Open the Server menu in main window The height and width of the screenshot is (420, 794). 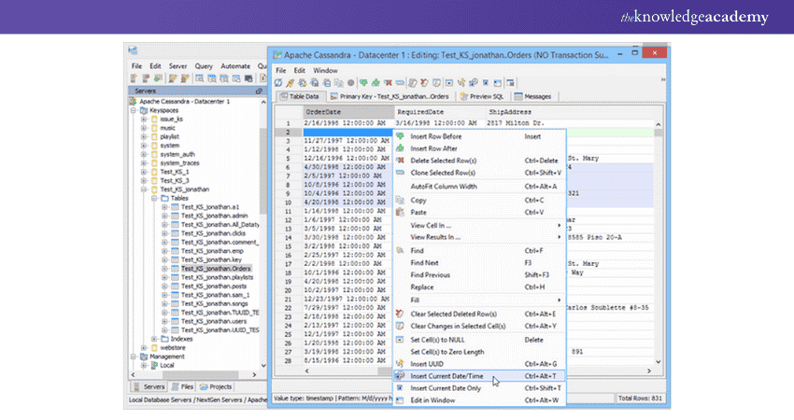[x=177, y=66]
